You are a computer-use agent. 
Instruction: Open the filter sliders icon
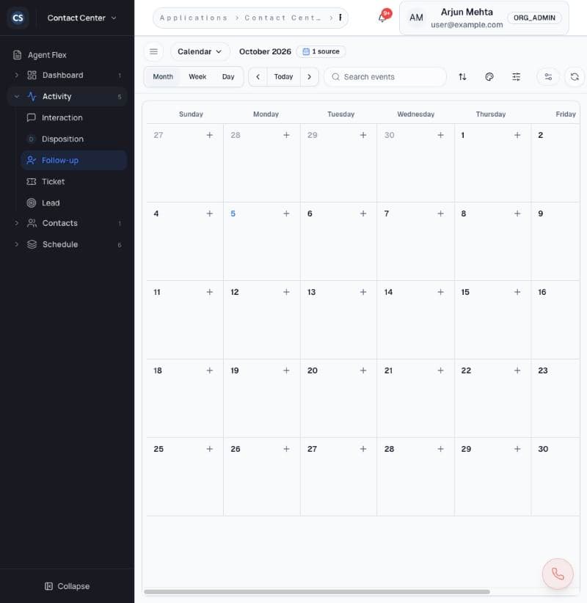point(517,77)
